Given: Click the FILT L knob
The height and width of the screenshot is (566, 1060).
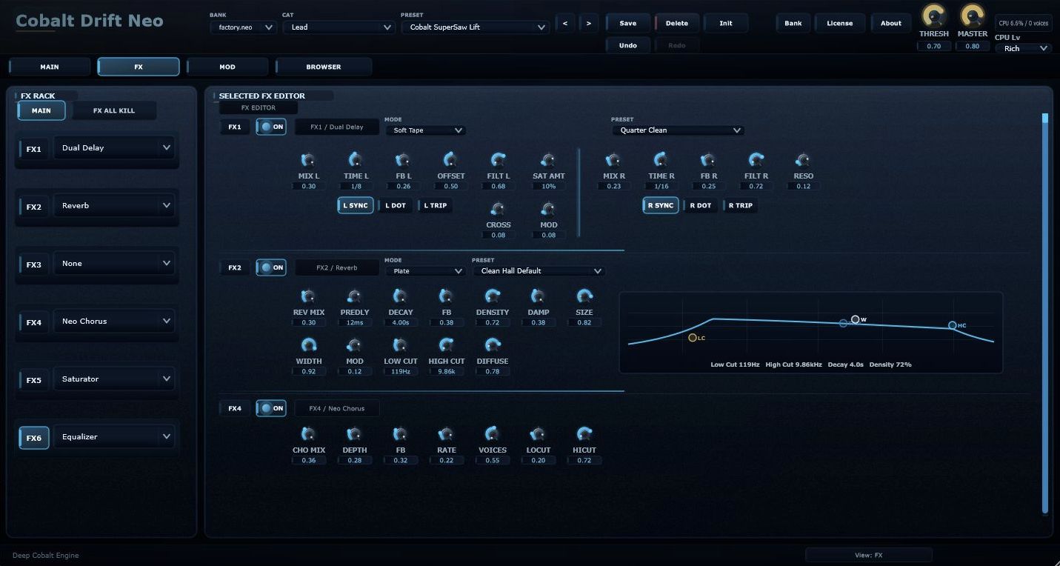Looking at the screenshot, I should coord(498,160).
